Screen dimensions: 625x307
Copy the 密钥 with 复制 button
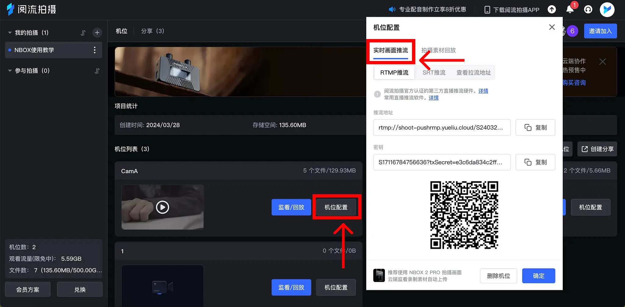(x=535, y=162)
